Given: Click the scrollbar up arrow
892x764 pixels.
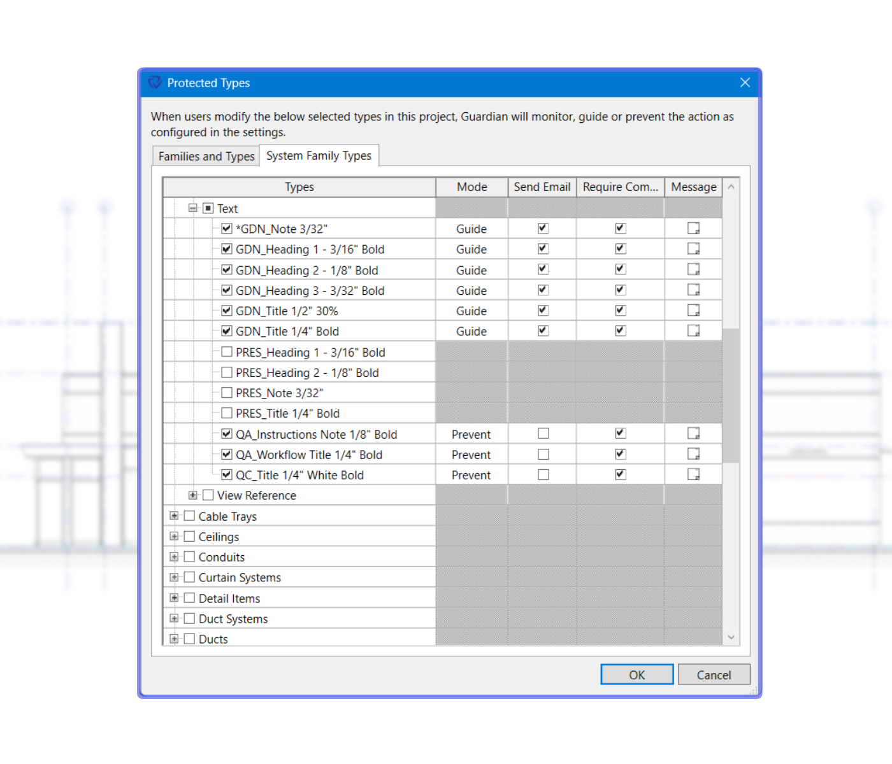Looking at the screenshot, I should [731, 187].
